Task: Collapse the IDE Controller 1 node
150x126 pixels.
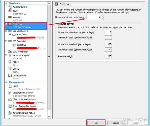Action: tap(6, 41)
